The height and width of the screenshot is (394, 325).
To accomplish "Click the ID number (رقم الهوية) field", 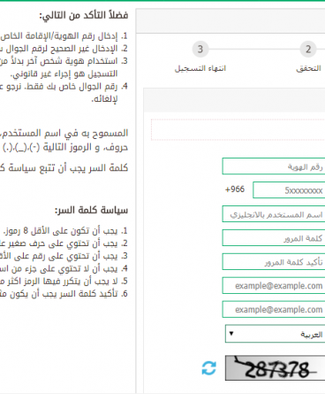I will pos(274,166).
